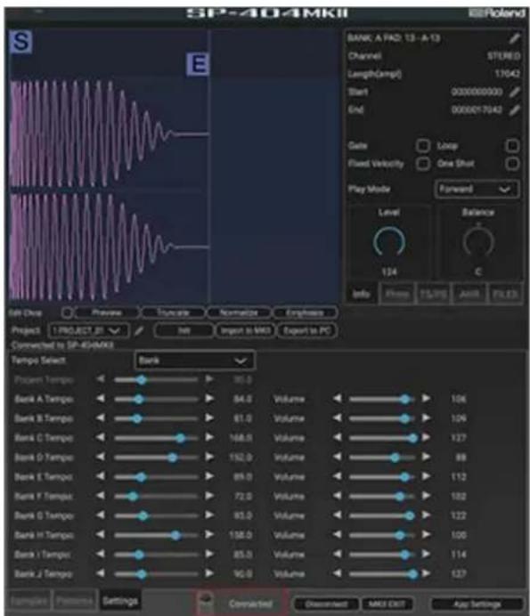Decrease Bank A Volume with left arrow

point(337,399)
